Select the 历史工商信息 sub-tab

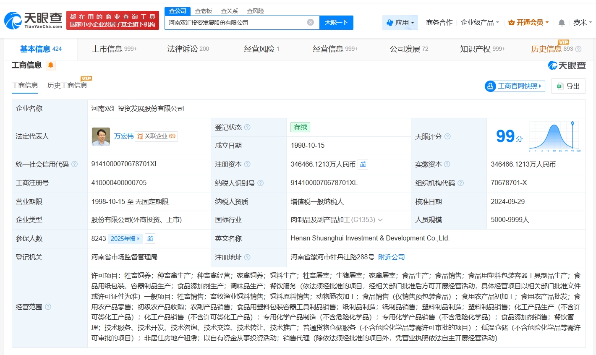click(x=67, y=86)
